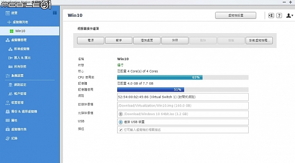Click the disabled 刪除 delete button

203,41
